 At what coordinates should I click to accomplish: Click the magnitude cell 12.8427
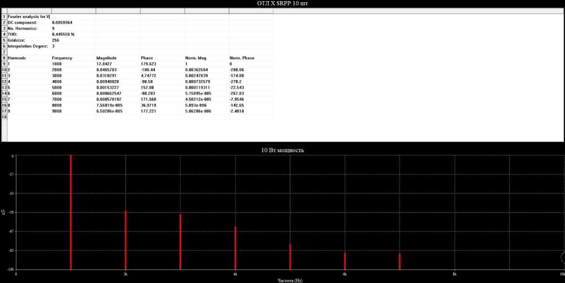coord(106,64)
